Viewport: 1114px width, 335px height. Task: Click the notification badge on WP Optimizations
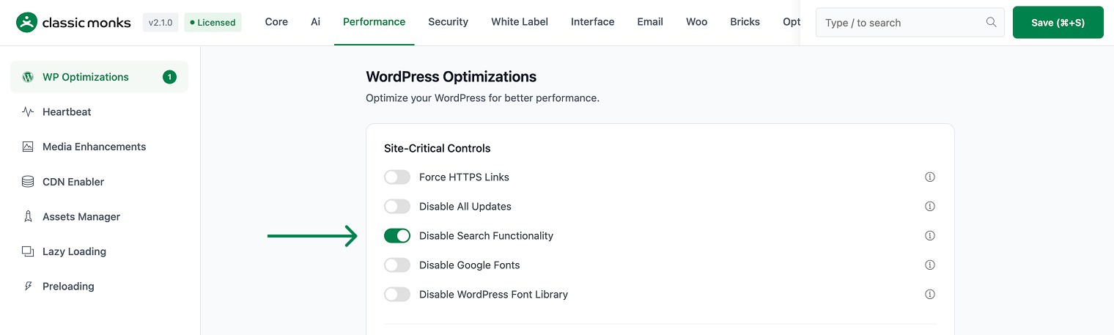(169, 77)
